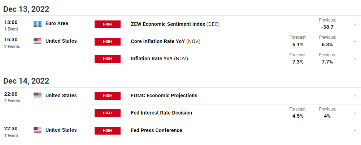The width and height of the screenshot is (361, 145).
Task: Expand Inflation Rate YoY row chevron
Action: (355, 59)
